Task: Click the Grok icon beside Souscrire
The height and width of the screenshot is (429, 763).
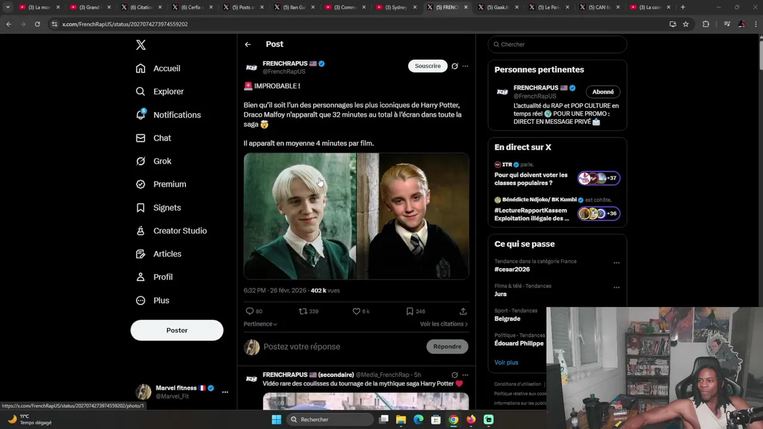Action: [x=455, y=66]
